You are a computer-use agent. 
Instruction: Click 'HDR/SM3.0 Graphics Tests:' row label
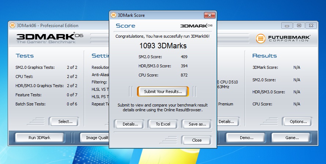[x=40, y=86]
